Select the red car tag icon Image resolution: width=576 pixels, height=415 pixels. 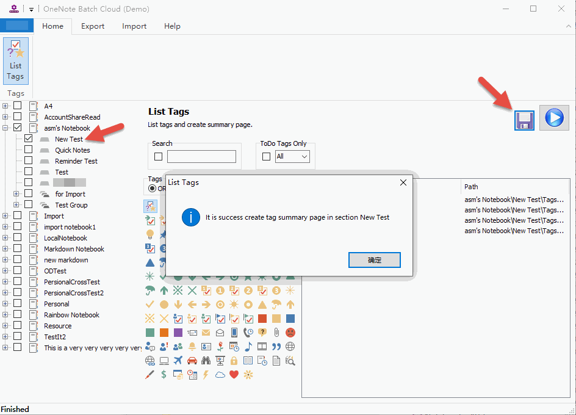pyautogui.click(x=192, y=361)
